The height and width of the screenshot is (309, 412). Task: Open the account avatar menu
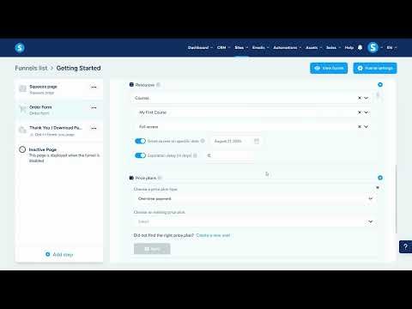click(373, 47)
